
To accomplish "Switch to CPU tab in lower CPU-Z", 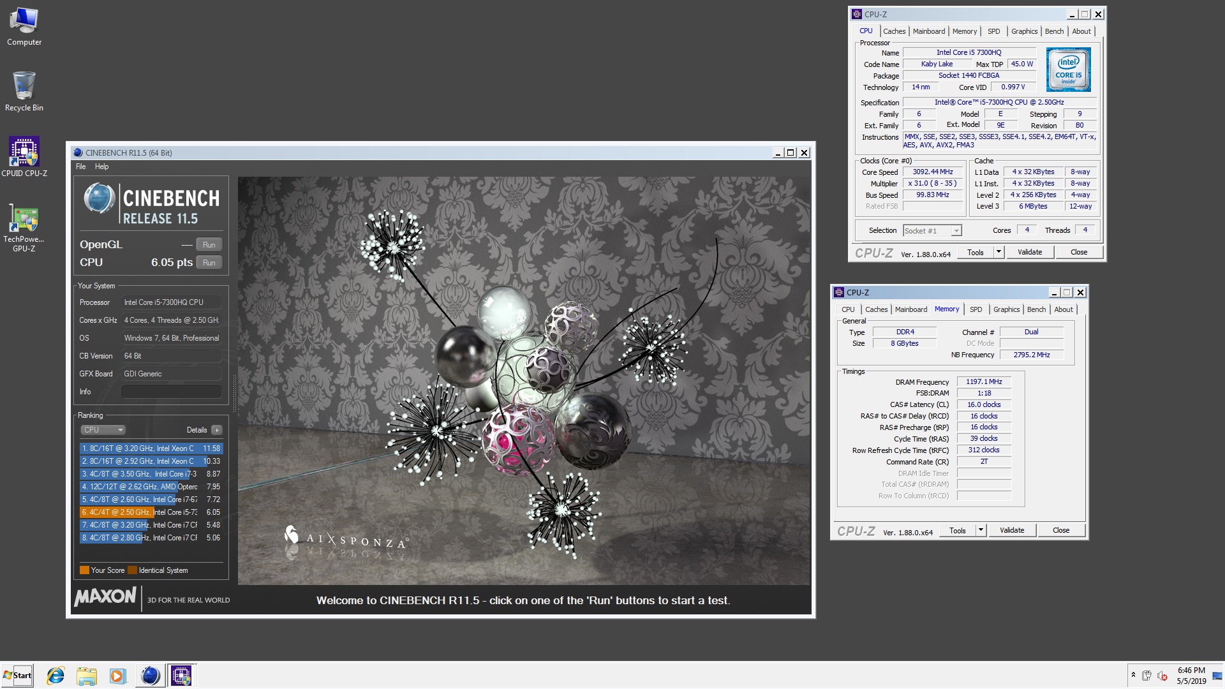I will tap(848, 309).
